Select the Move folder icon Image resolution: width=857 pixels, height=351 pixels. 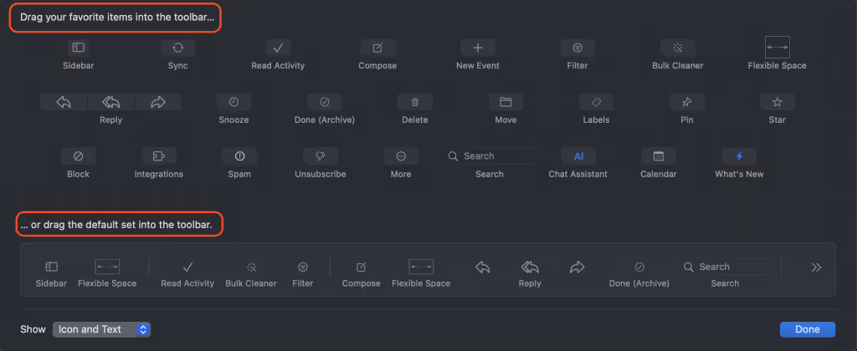(505, 101)
